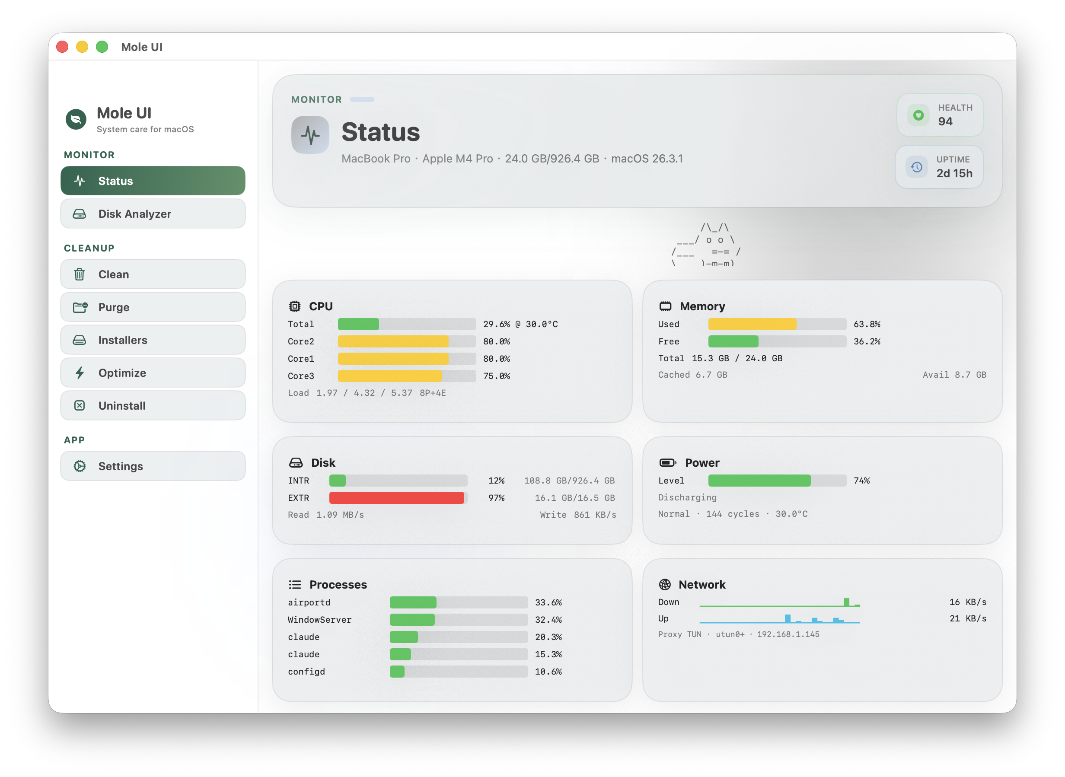Select the Optimize section
The height and width of the screenshot is (777, 1065).
pyautogui.click(x=153, y=373)
